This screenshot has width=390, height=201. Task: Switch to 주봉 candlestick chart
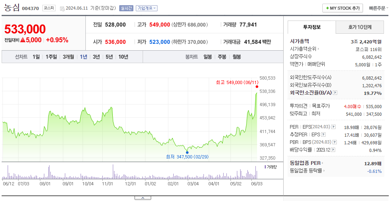(222, 57)
